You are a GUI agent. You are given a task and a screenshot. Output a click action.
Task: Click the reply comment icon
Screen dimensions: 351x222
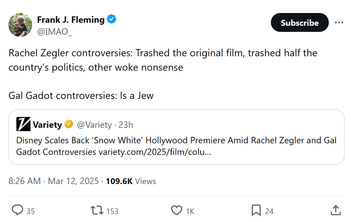point(17,210)
